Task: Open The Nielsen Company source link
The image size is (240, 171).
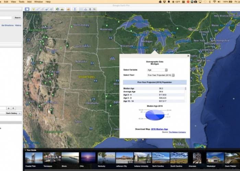Action: pyautogui.click(x=177, y=132)
